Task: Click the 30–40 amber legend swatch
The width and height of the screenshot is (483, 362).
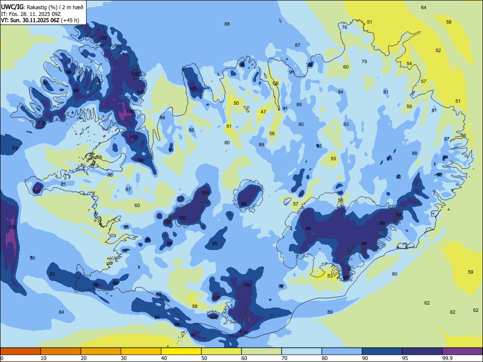Action: coord(141,351)
